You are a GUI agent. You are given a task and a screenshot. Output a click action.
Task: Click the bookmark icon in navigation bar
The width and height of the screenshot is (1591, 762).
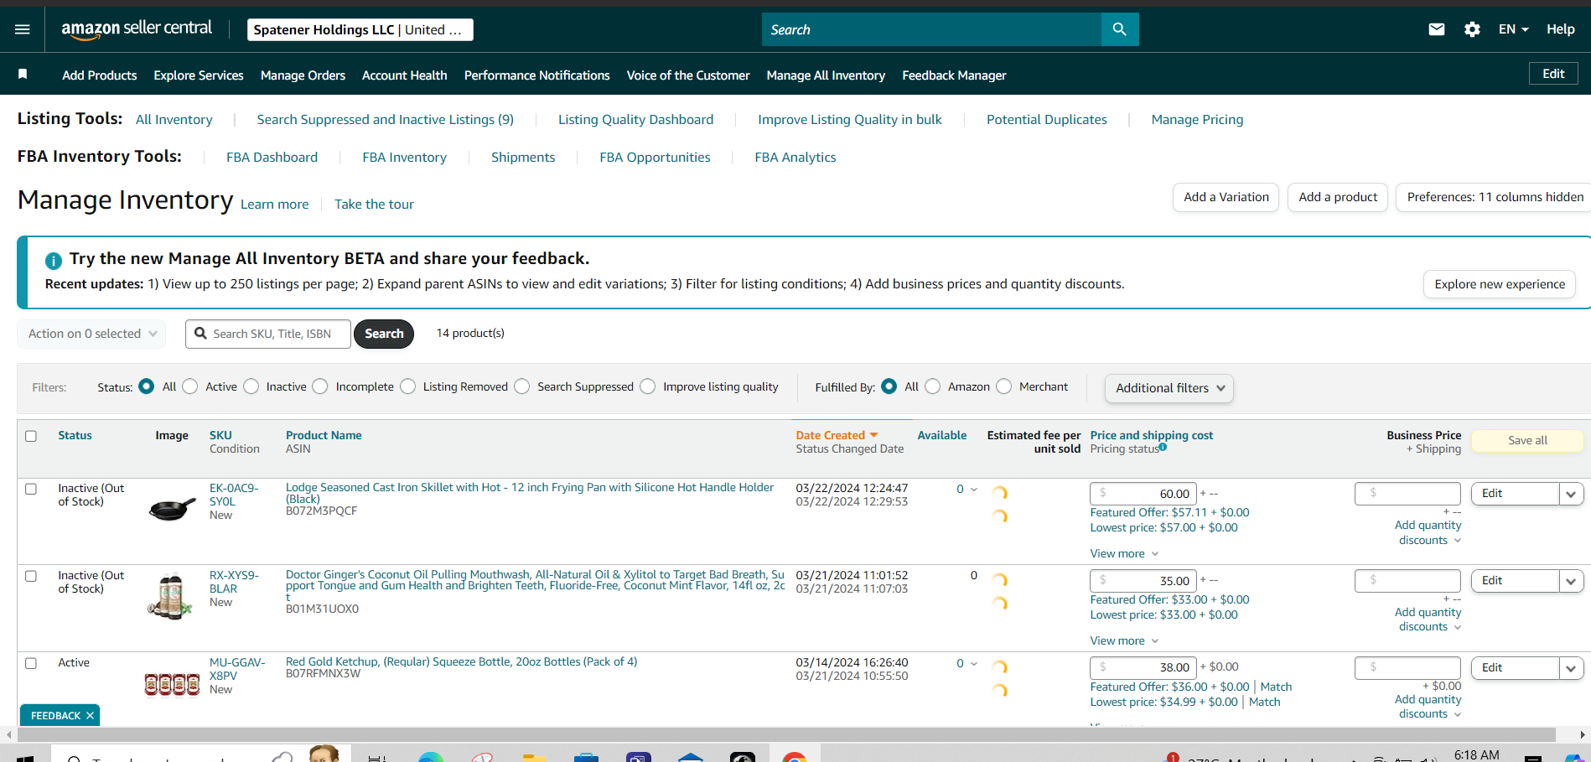click(x=23, y=75)
